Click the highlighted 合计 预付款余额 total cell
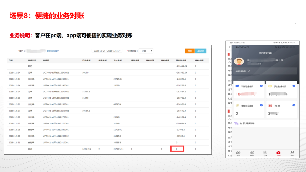The width and height of the screenshot is (306, 172). point(177,149)
